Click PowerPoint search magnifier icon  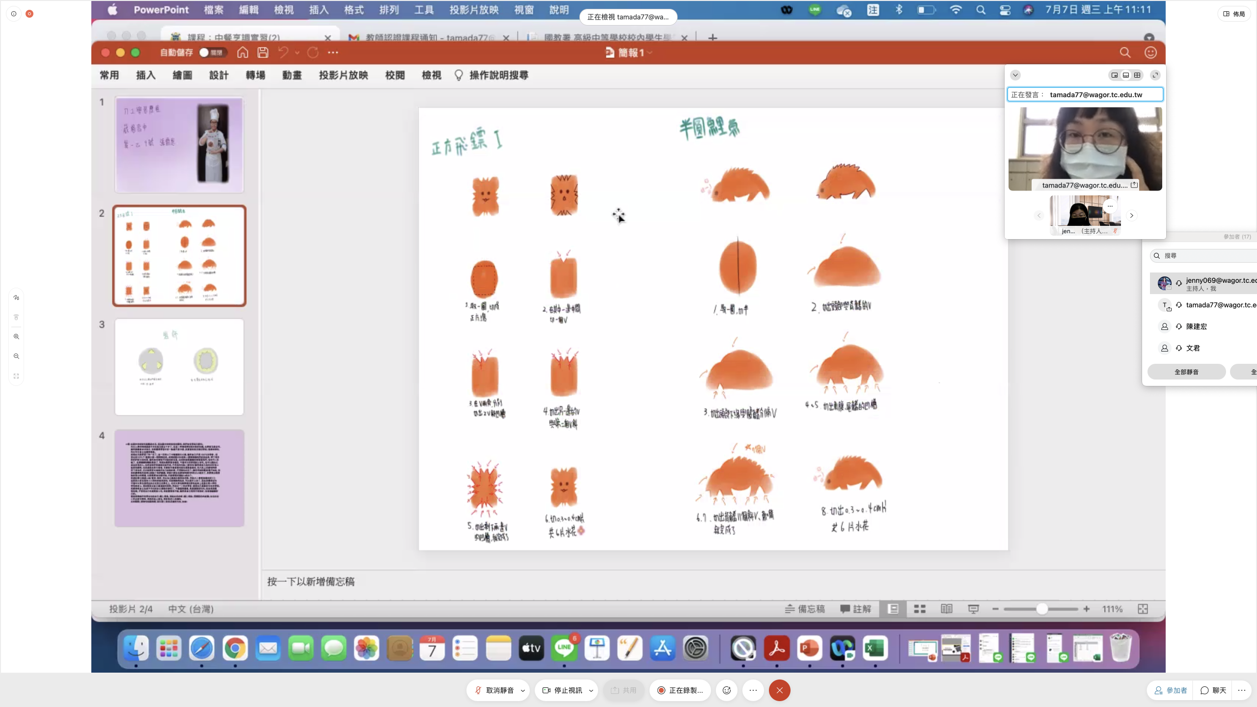tap(1125, 53)
